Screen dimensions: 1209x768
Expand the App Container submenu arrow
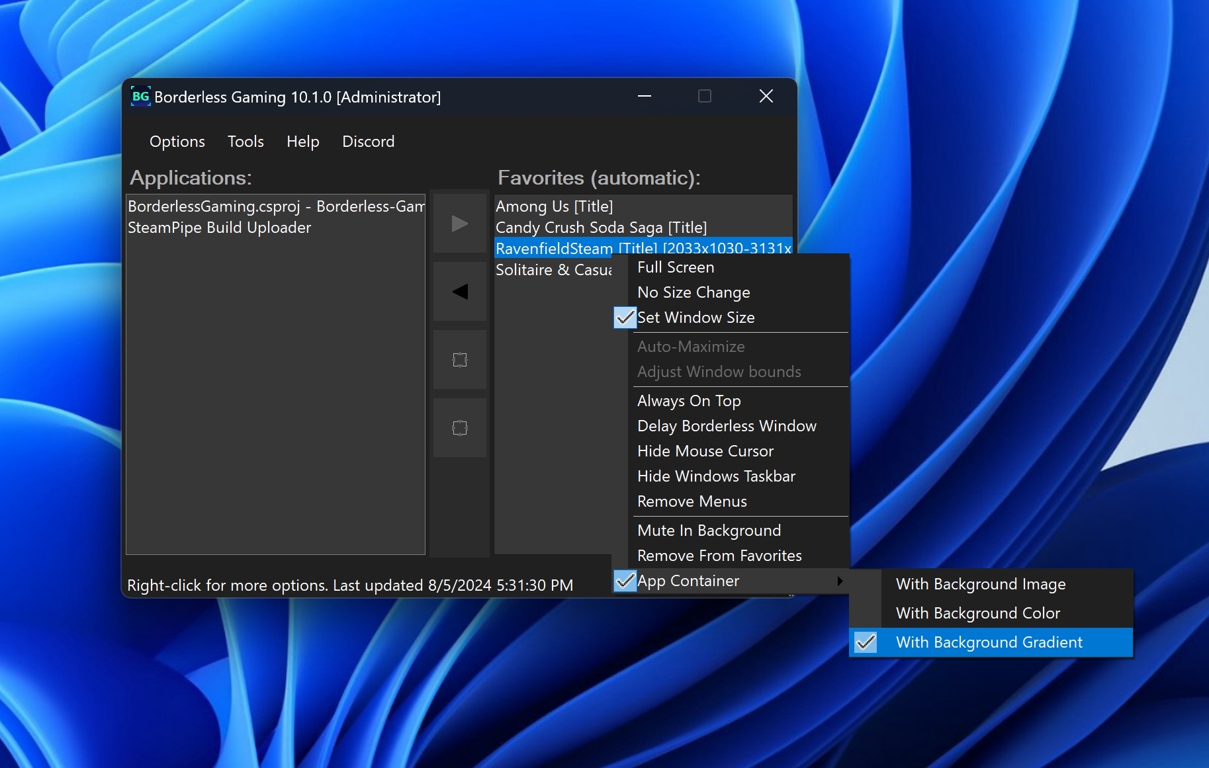click(840, 581)
